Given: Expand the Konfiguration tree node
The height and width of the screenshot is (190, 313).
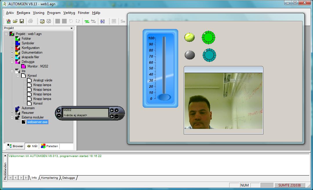Looking at the screenshot, I should click(x=12, y=48).
